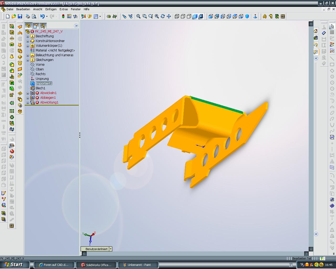Expand the Abwickeln1 feature node

pyautogui.click(x=28, y=93)
